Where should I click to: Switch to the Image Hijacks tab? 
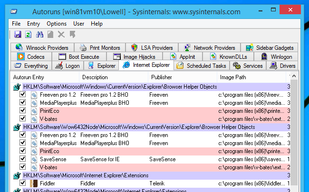135,56
